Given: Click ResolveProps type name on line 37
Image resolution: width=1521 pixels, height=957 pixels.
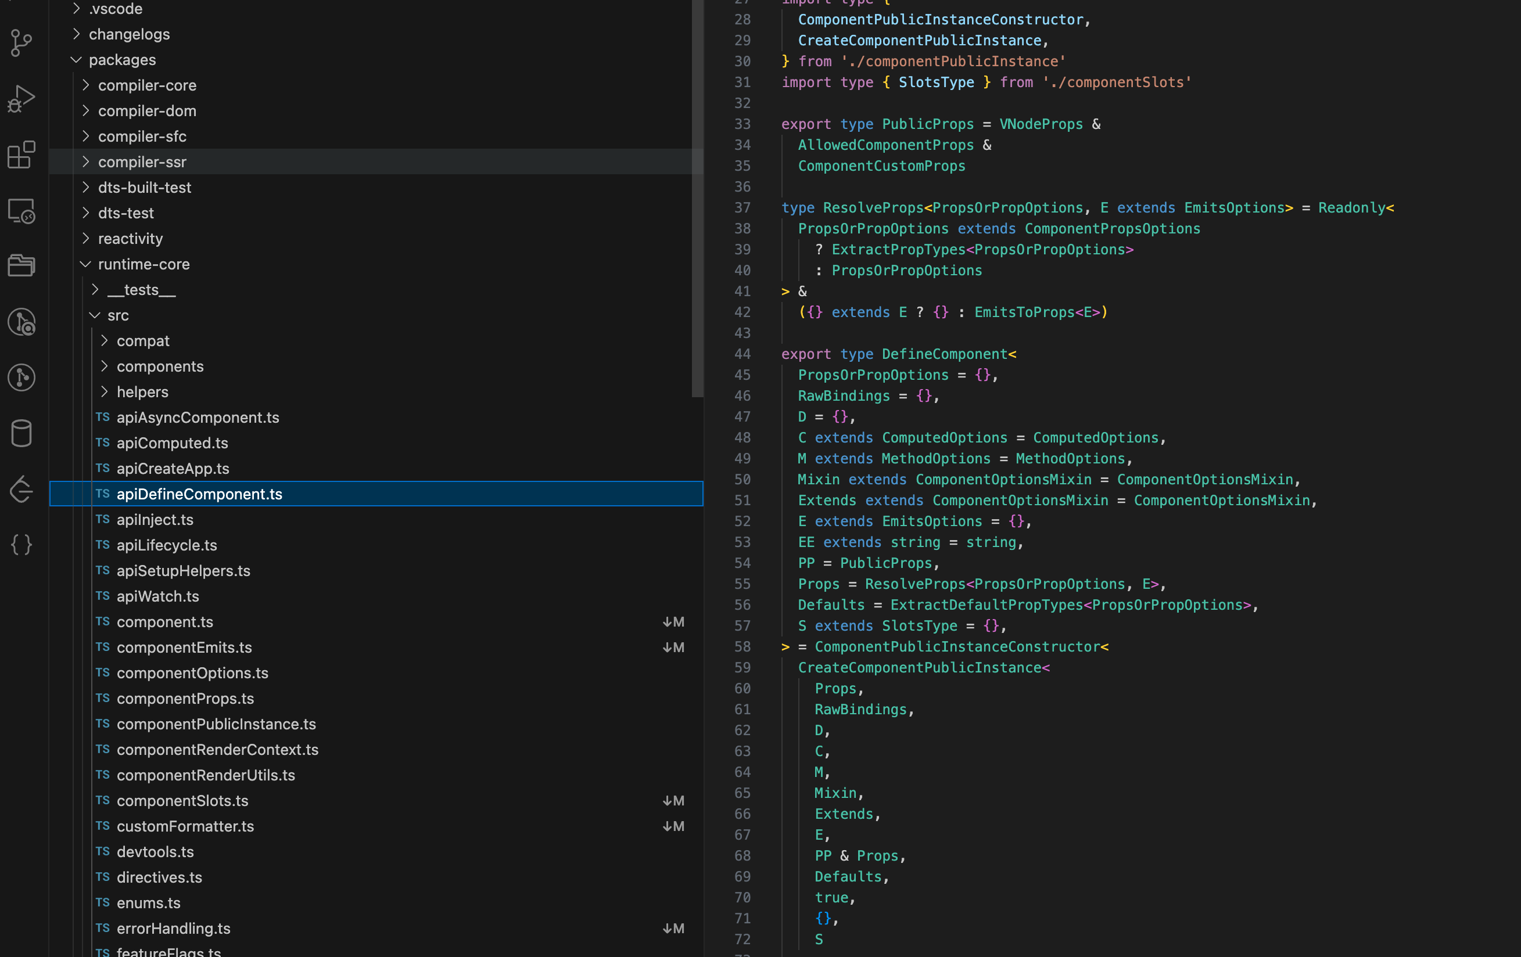Looking at the screenshot, I should 873,208.
